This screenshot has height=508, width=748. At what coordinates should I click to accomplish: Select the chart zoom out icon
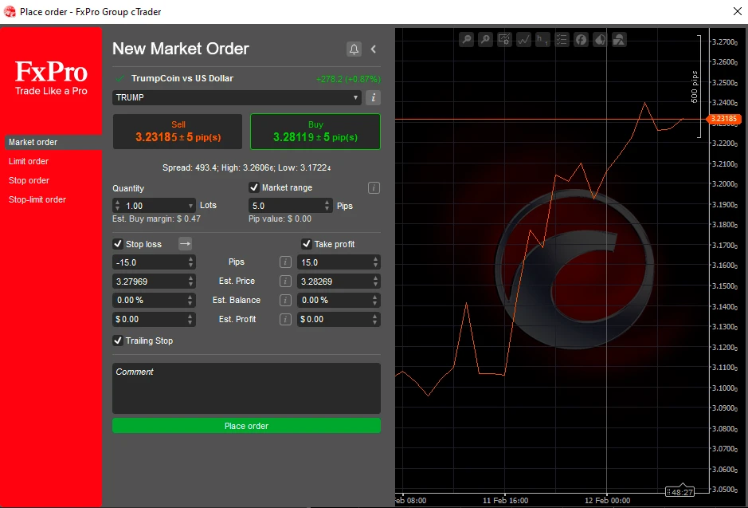[467, 39]
